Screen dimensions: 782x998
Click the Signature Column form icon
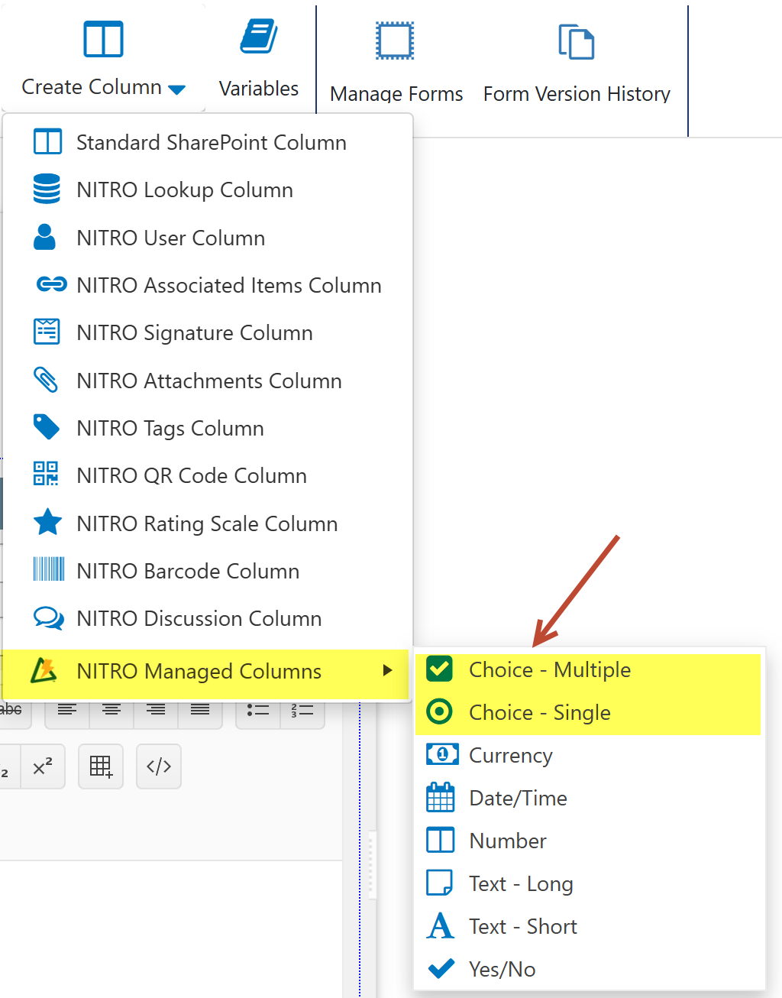[x=47, y=332]
